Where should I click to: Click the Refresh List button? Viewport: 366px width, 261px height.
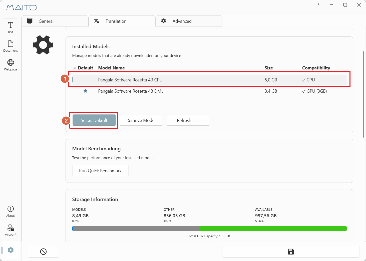(x=188, y=120)
